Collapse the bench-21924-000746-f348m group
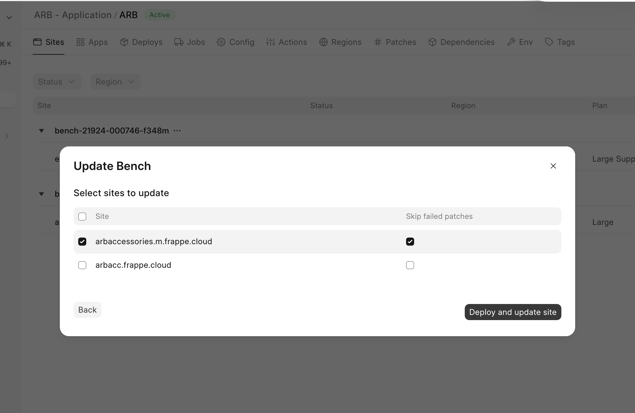The image size is (635, 413). click(41, 131)
